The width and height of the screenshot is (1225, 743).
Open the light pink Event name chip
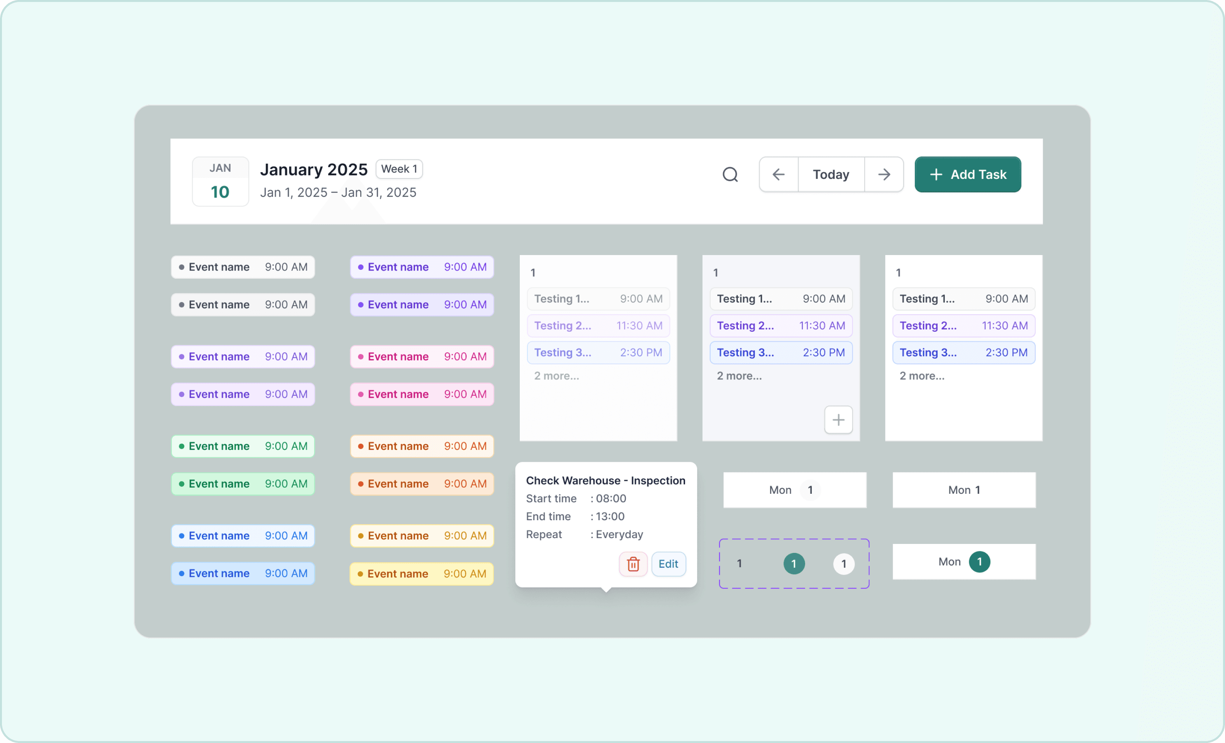422,357
